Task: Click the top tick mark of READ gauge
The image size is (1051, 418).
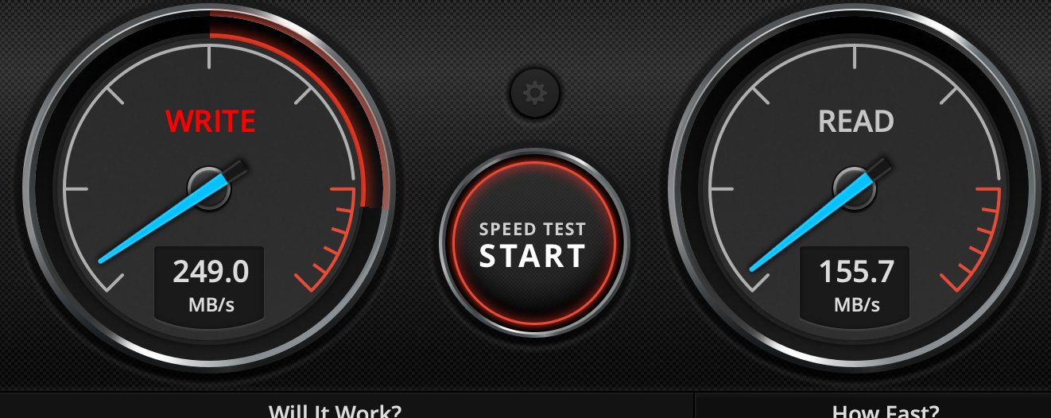Action: [855, 56]
